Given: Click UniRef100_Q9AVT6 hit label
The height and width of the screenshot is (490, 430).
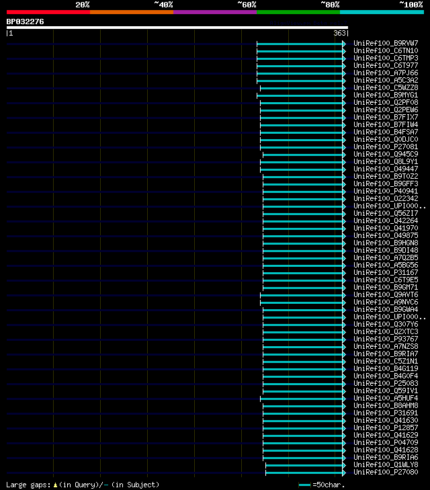Looking at the screenshot, I should (x=386, y=294).
